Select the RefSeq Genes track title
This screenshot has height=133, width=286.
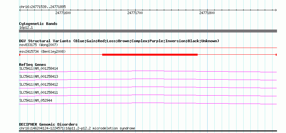tap(33, 65)
